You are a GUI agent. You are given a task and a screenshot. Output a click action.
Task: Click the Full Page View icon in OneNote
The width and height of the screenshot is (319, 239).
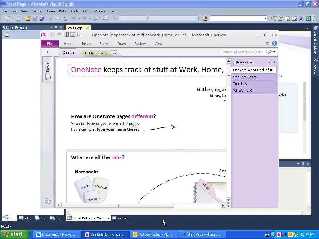click(73, 35)
